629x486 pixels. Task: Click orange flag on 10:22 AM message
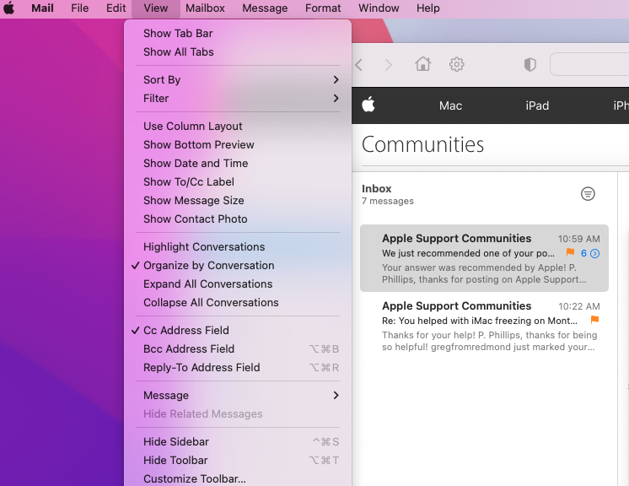coord(594,320)
